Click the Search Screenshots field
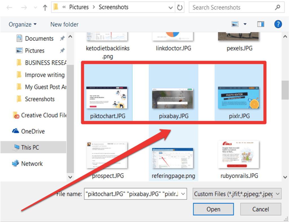The image size is (289, 222). (x=237, y=7)
